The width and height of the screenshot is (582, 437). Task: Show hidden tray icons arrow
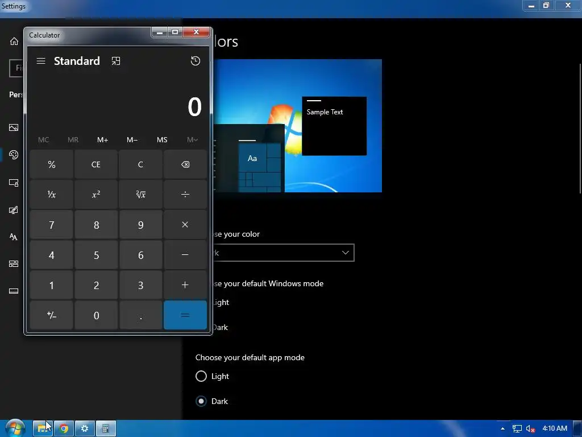click(502, 428)
